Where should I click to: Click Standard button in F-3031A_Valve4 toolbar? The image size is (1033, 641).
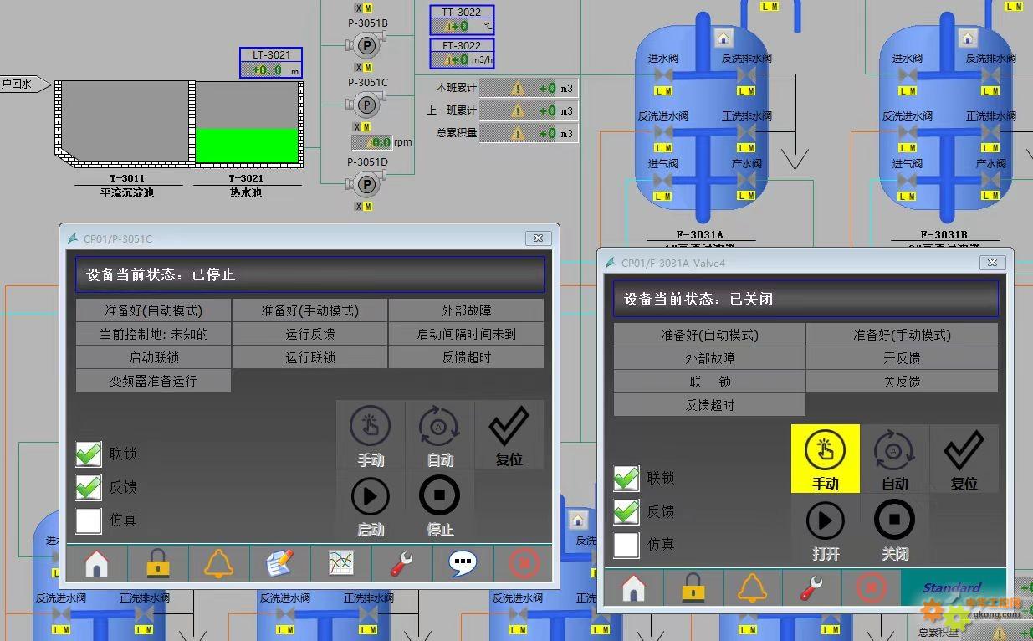point(954,588)
